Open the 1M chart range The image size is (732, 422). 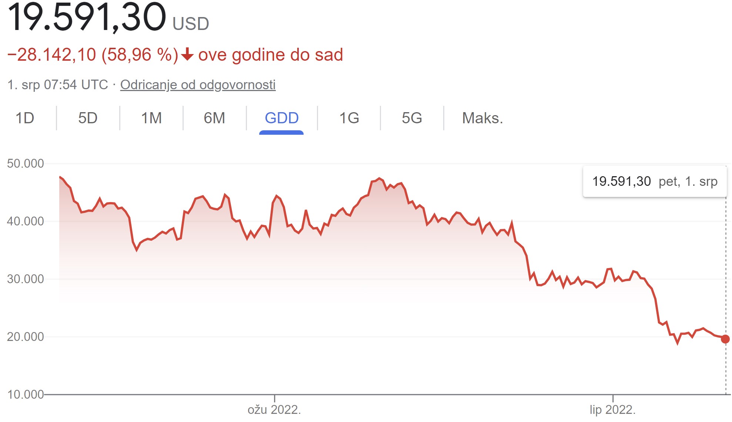pos(151,118)
